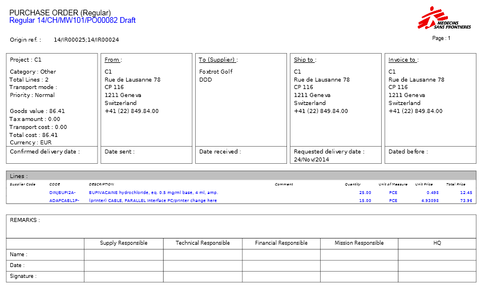Click the Lines section header bar
Screen dimensions: 489x295
tap(241, 176)
